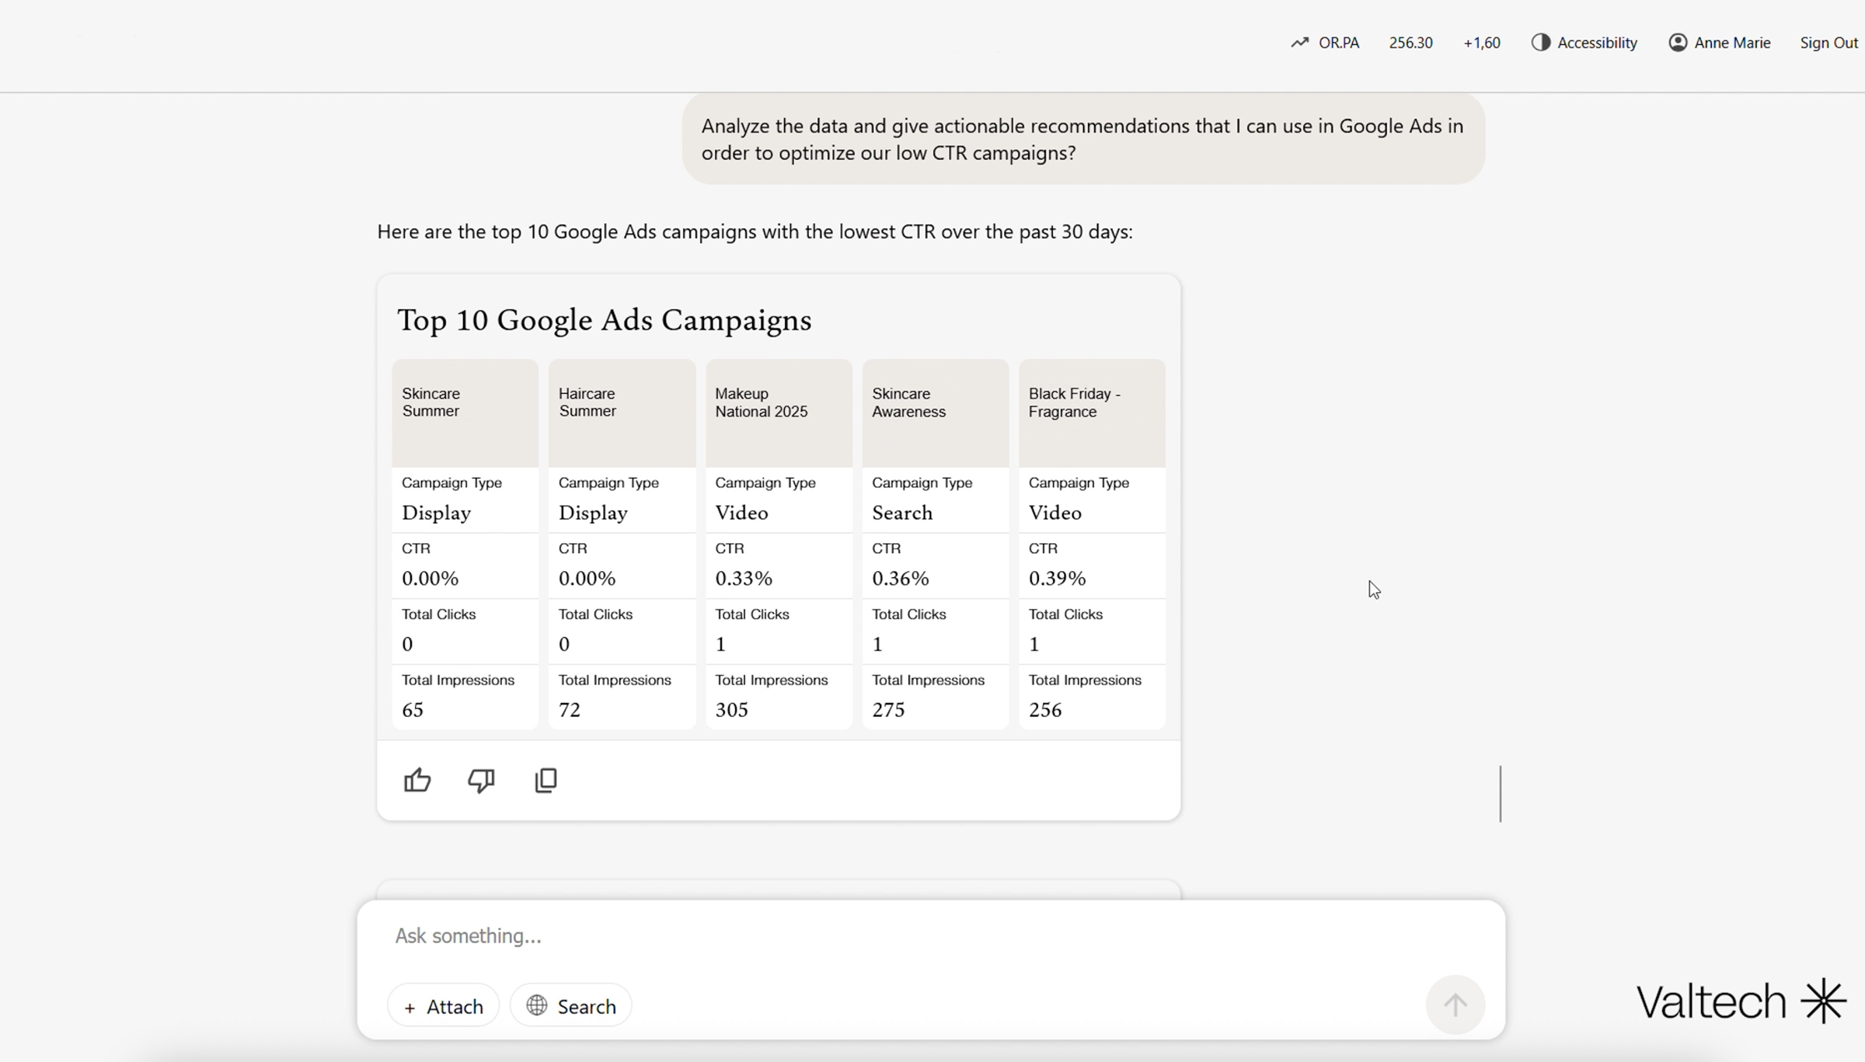Click the Top 10 Google Ads Campaigns title
The image size is (1865, 1062).
604,320
